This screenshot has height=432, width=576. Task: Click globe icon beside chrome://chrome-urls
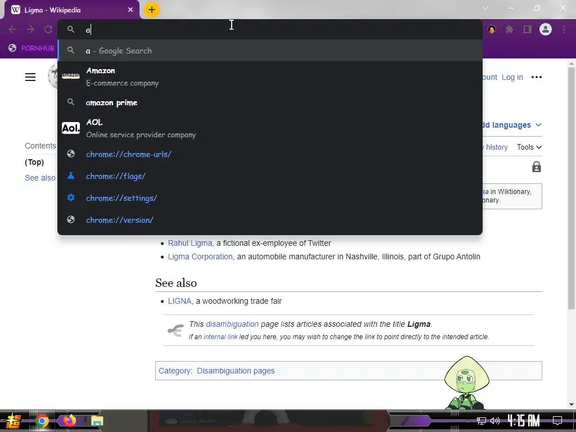(x=71, y=154)
